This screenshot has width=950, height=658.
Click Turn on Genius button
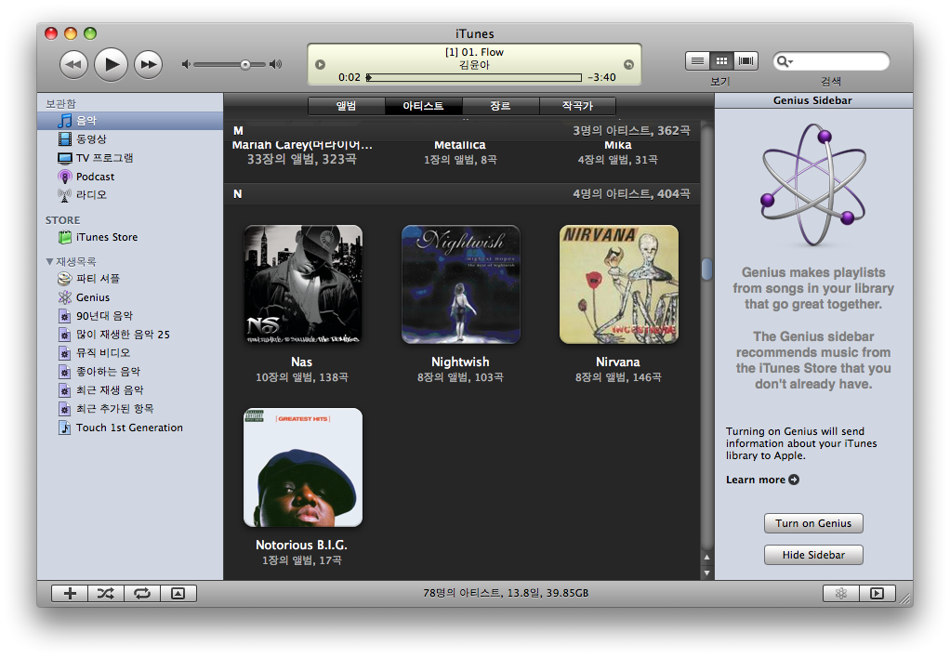click(813, 523)
